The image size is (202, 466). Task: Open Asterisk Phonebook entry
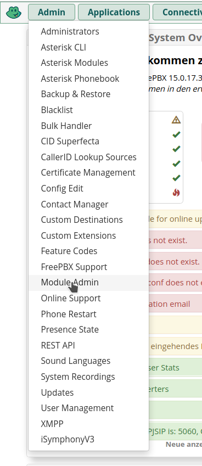click(x=88, y=78)
